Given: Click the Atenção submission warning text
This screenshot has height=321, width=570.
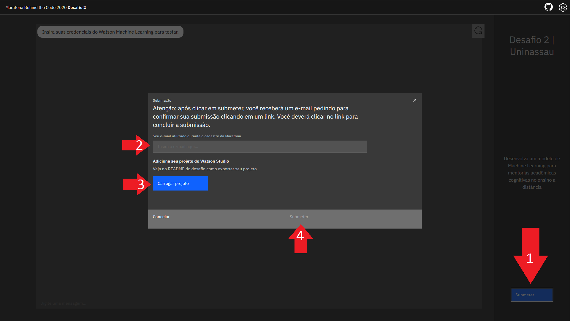Looking at the screenshot, I should (x=255, y=117).
